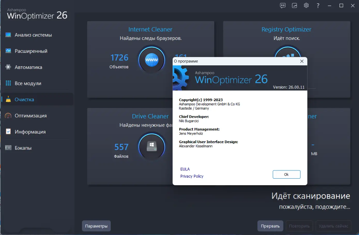Image resolution: width=359 pixels, height=235 pixels.
Task: Select the Очистка broom icon
Action: (8, 99)
